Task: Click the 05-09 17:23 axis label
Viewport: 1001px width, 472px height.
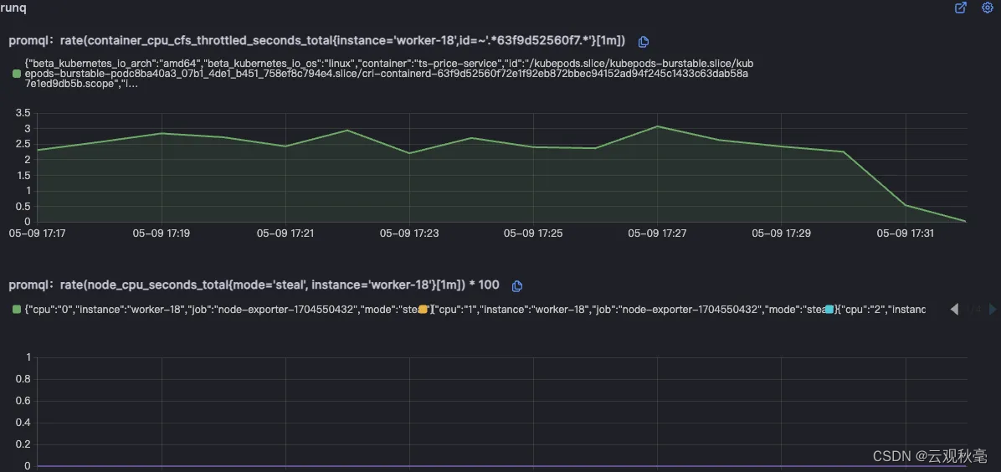Action: click(x=409, y=233)
